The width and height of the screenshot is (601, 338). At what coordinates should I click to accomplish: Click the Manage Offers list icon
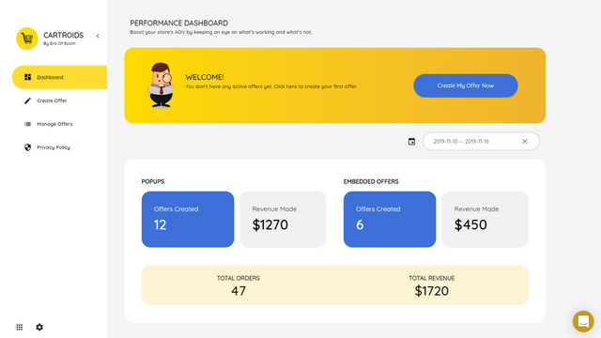pos(27,124)
